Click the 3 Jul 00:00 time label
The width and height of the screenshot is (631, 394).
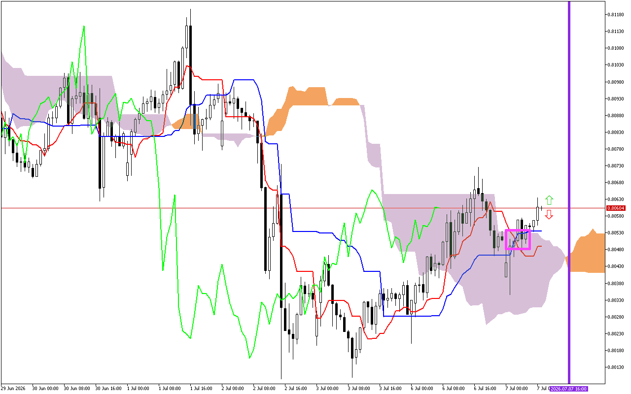(x=327, y=389)
